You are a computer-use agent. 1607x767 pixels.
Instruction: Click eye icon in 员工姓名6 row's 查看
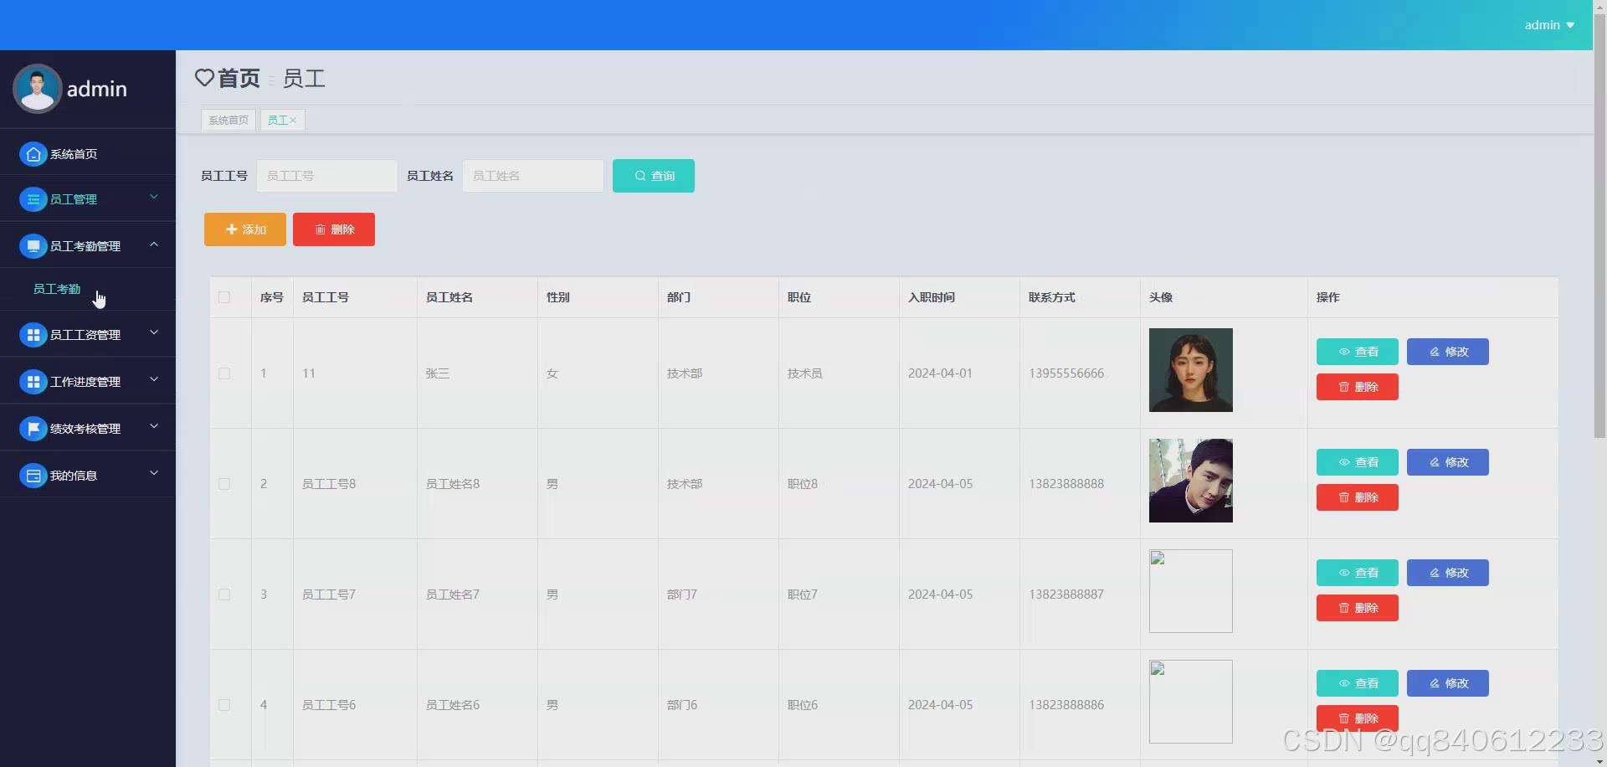(x=1344, y=683)
